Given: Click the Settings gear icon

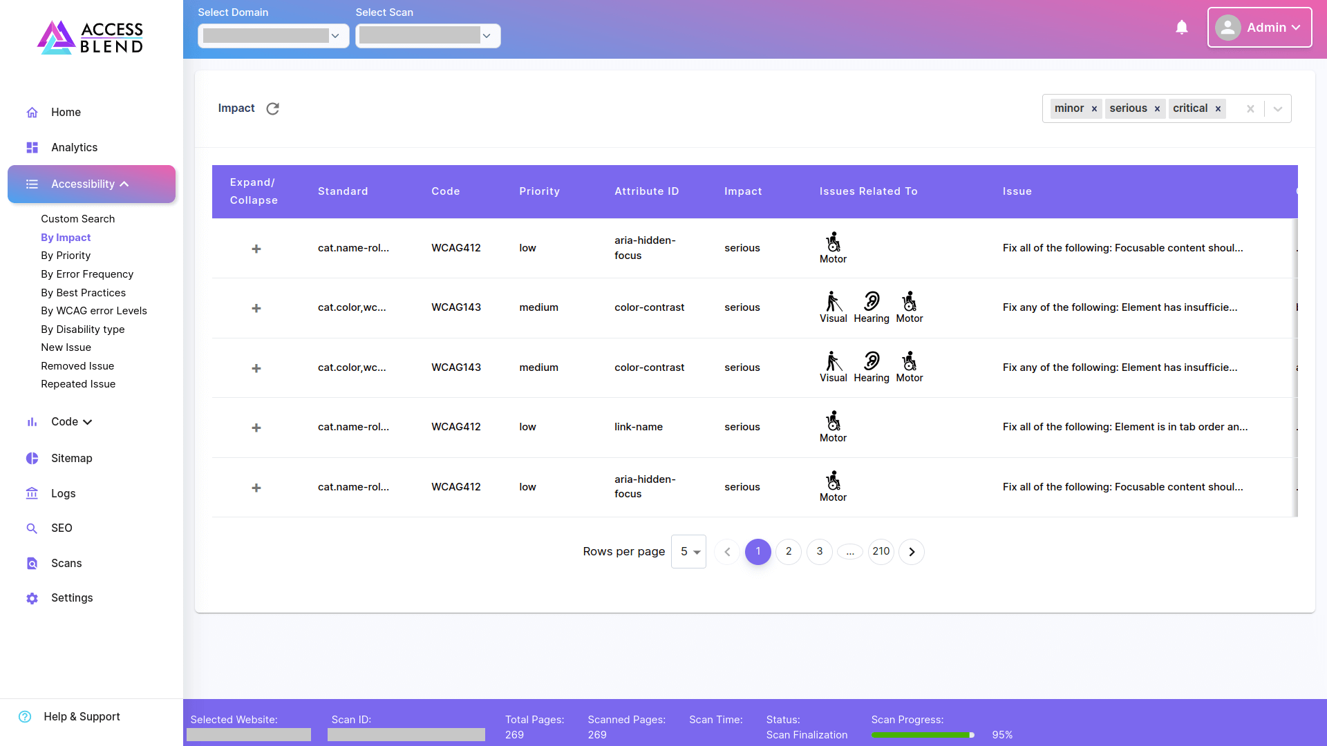Looking at the screenshot, I should [x=32, y=598].
